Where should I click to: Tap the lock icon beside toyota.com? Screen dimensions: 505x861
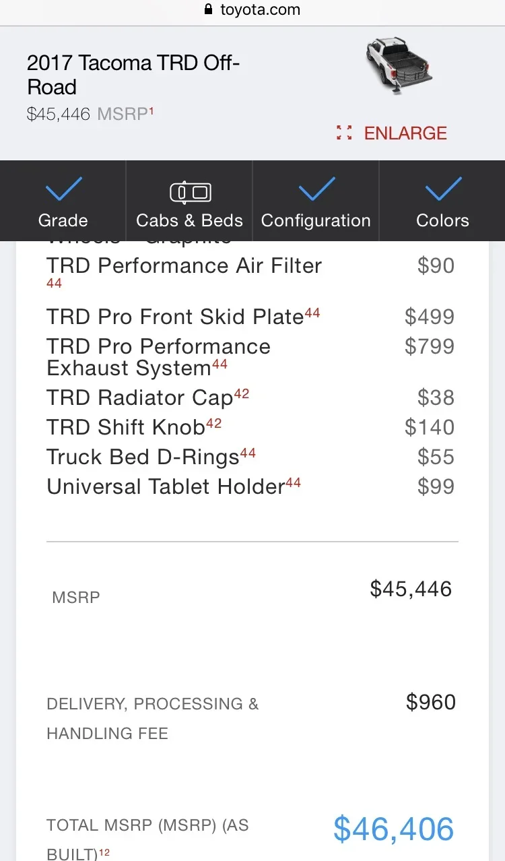click(x=207, y=10)
